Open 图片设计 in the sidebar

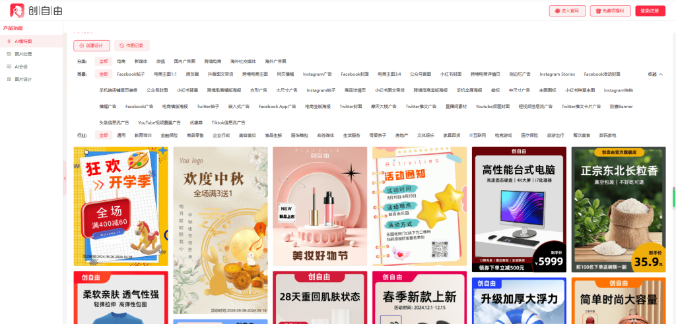click(x=23, y=79)
